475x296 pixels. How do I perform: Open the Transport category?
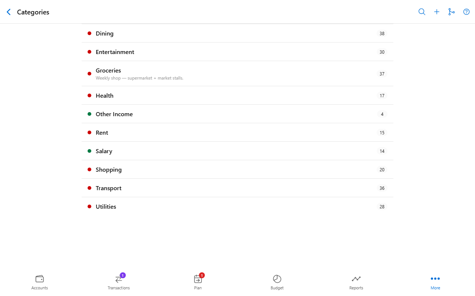tap(237, 188)
